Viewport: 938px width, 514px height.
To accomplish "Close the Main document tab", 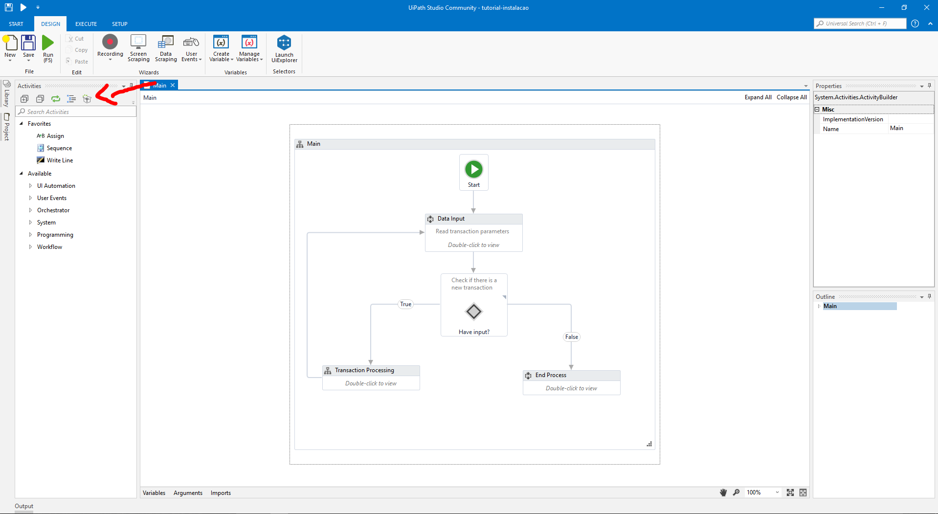I will point(173,85).
